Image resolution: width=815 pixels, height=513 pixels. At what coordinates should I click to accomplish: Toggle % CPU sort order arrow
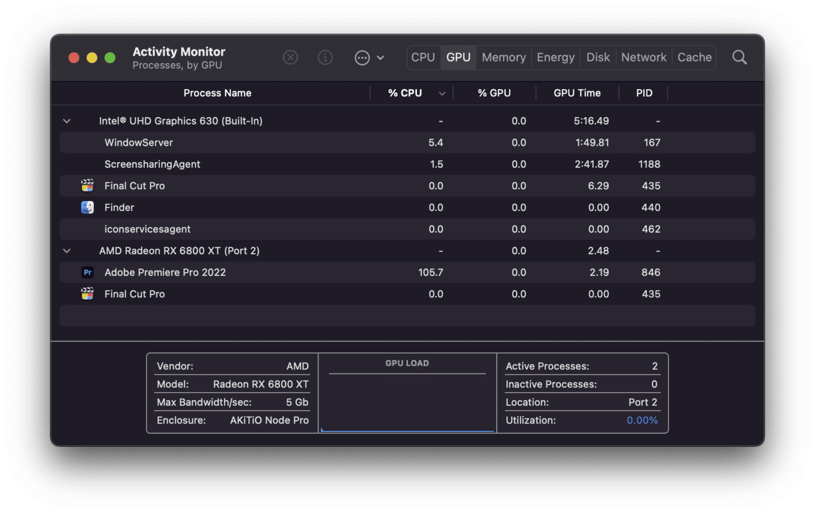click(443, 93)
